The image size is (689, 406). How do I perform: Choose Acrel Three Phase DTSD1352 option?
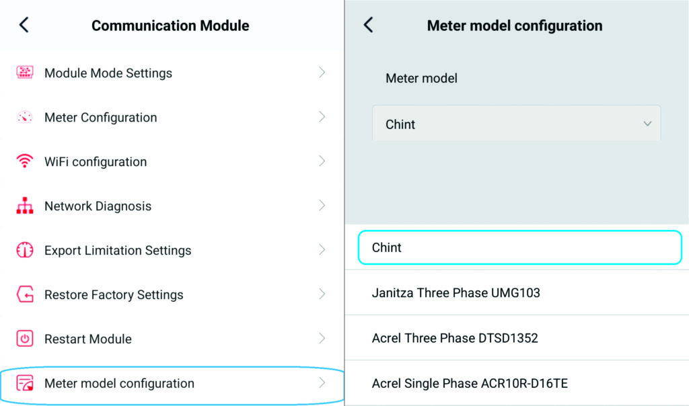coord(455,338)
